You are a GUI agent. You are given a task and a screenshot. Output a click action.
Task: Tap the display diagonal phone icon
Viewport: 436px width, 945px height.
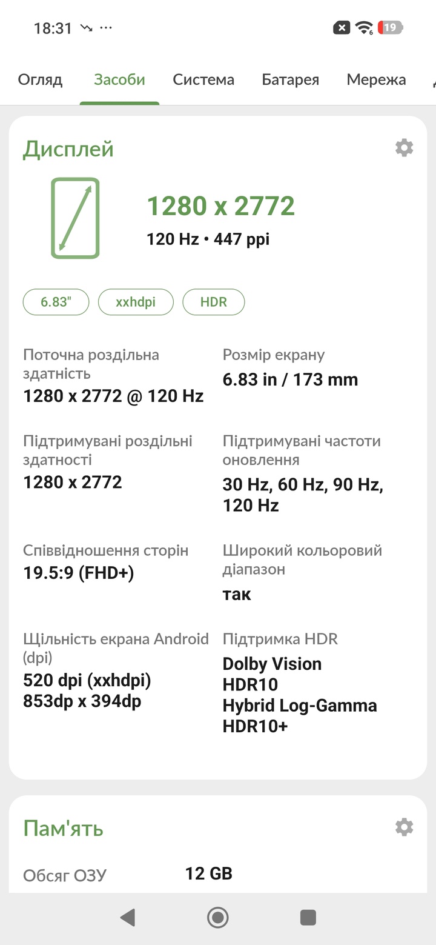coord(75,218)
